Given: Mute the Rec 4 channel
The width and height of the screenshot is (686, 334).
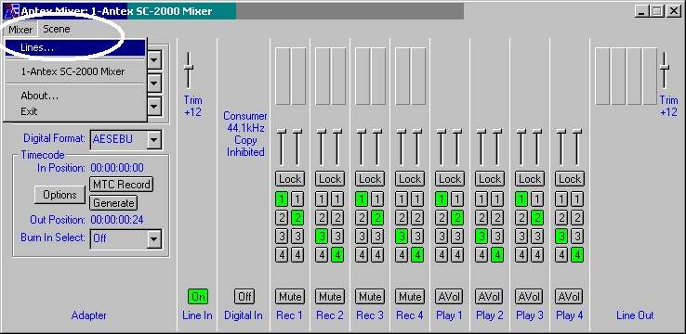Looking at the screenshot, I should (x=410, y=297).
